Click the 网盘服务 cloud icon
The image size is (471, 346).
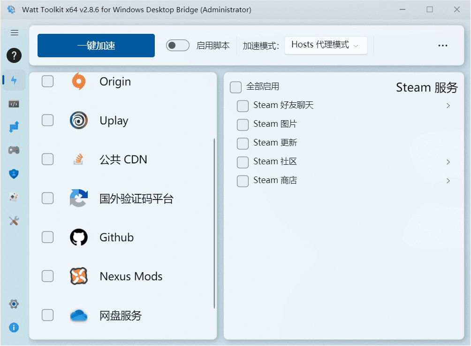pos(79,315)
